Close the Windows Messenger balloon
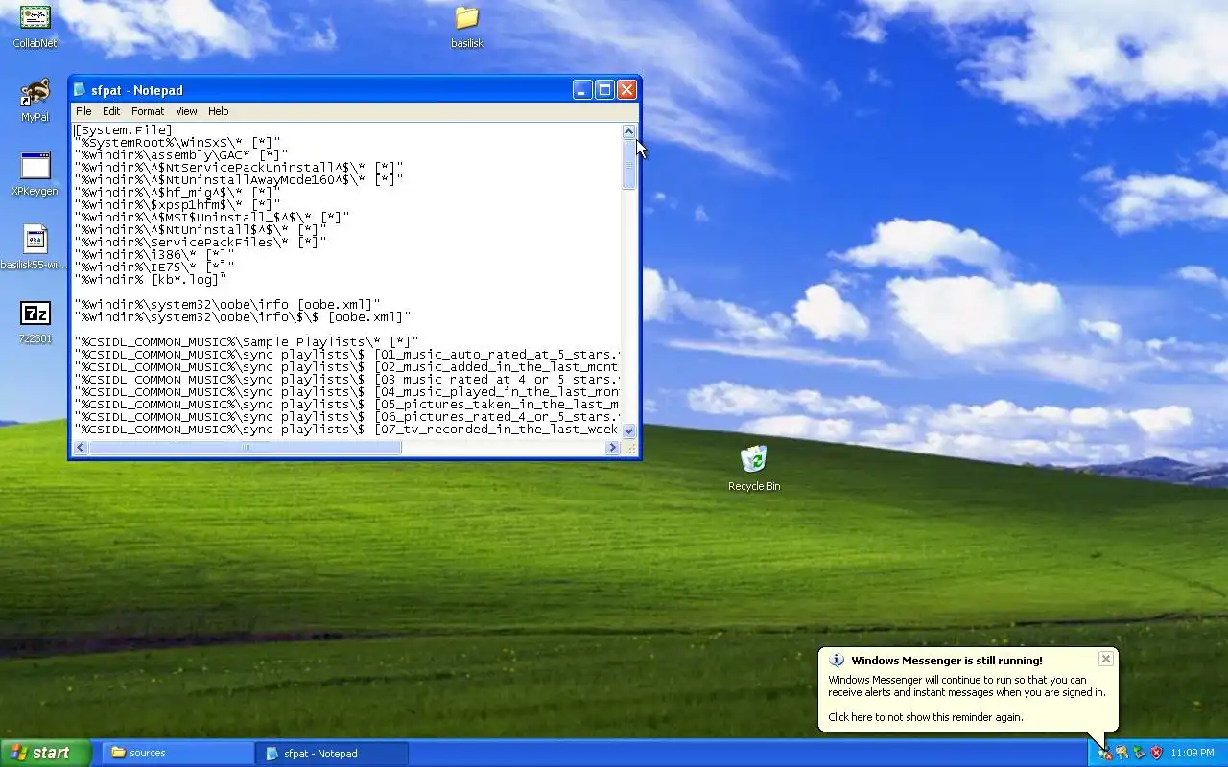This screenshot has width=1228, height=767. coord(1106,659)
